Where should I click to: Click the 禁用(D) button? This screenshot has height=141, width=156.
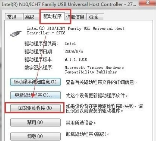[x=35, y=123]
